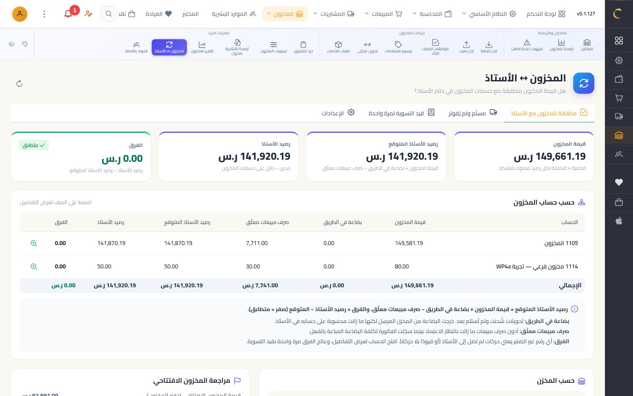Click the search magnifier icon
Viewport: 633px width, 396px height.
point(108,14)
